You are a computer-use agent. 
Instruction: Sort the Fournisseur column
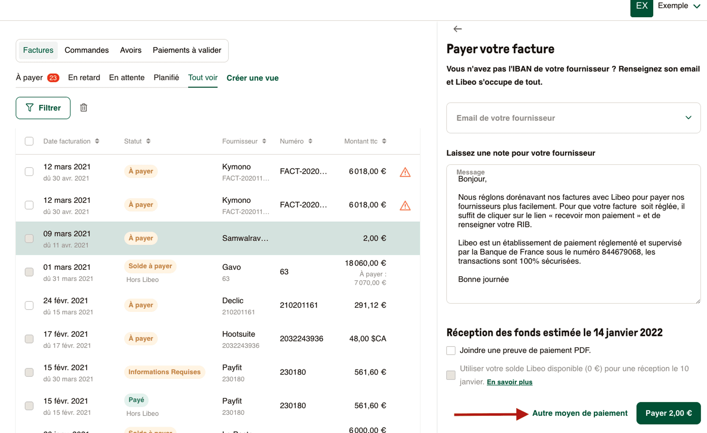click(264, 141)
